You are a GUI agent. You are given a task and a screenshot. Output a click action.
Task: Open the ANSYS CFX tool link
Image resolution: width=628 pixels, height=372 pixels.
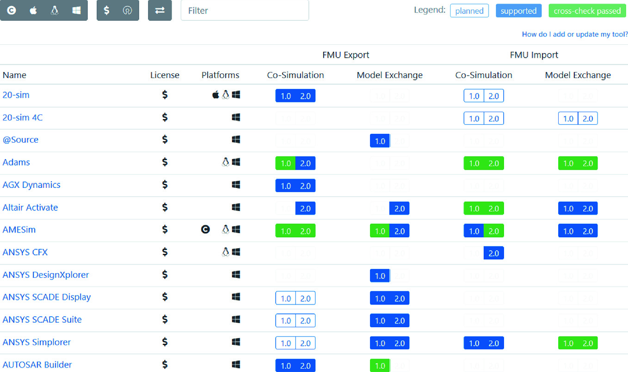click(x=25, y=252)
